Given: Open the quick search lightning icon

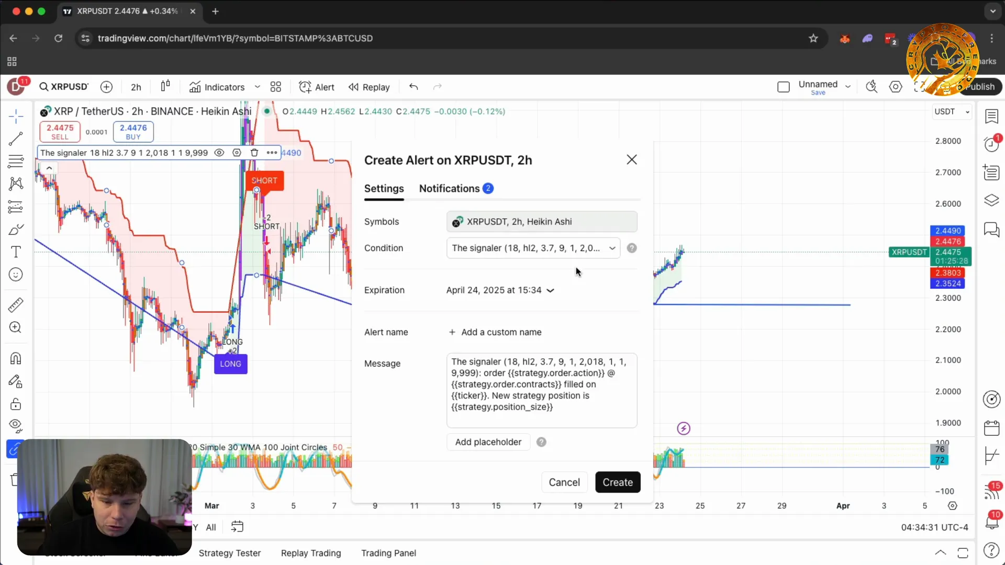Looking at the screenshot, I should 872,87.
